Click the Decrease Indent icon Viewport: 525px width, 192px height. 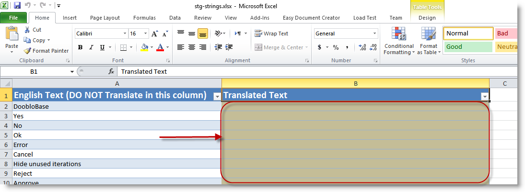218,47
